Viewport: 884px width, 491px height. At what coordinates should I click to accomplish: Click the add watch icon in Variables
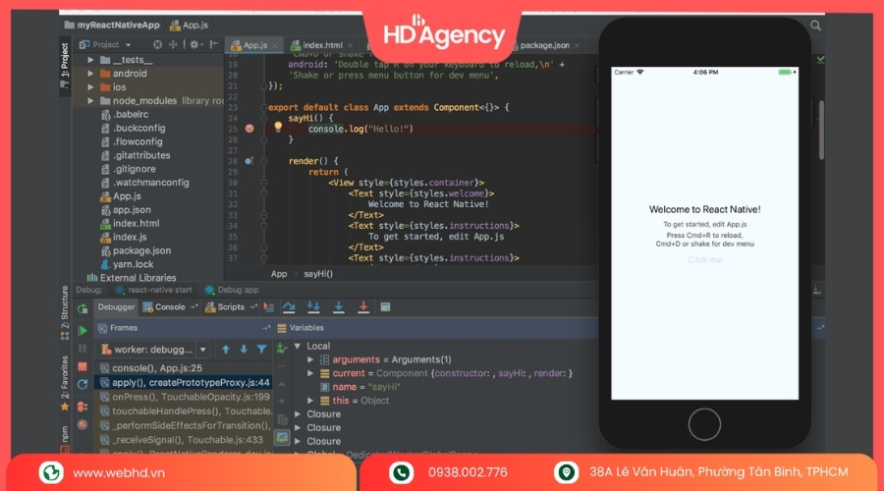click(281, 349)
